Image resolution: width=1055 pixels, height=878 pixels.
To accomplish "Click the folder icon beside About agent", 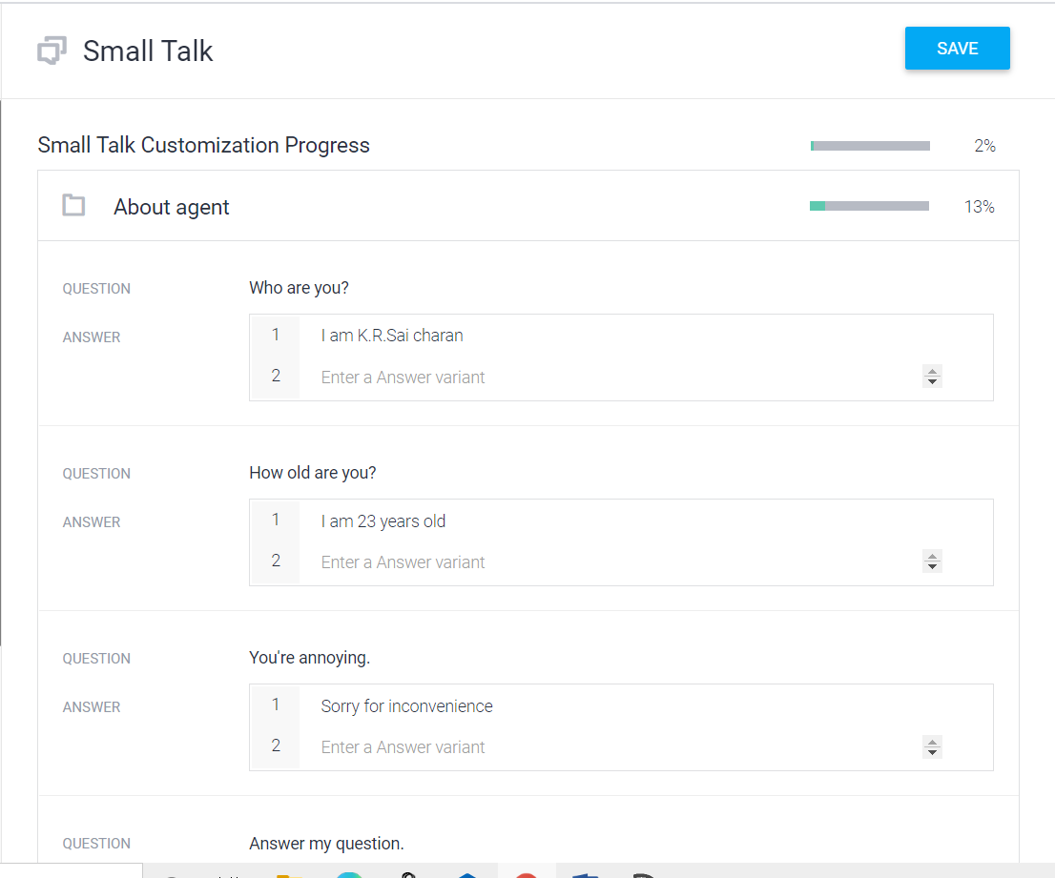I will (73, 205).
